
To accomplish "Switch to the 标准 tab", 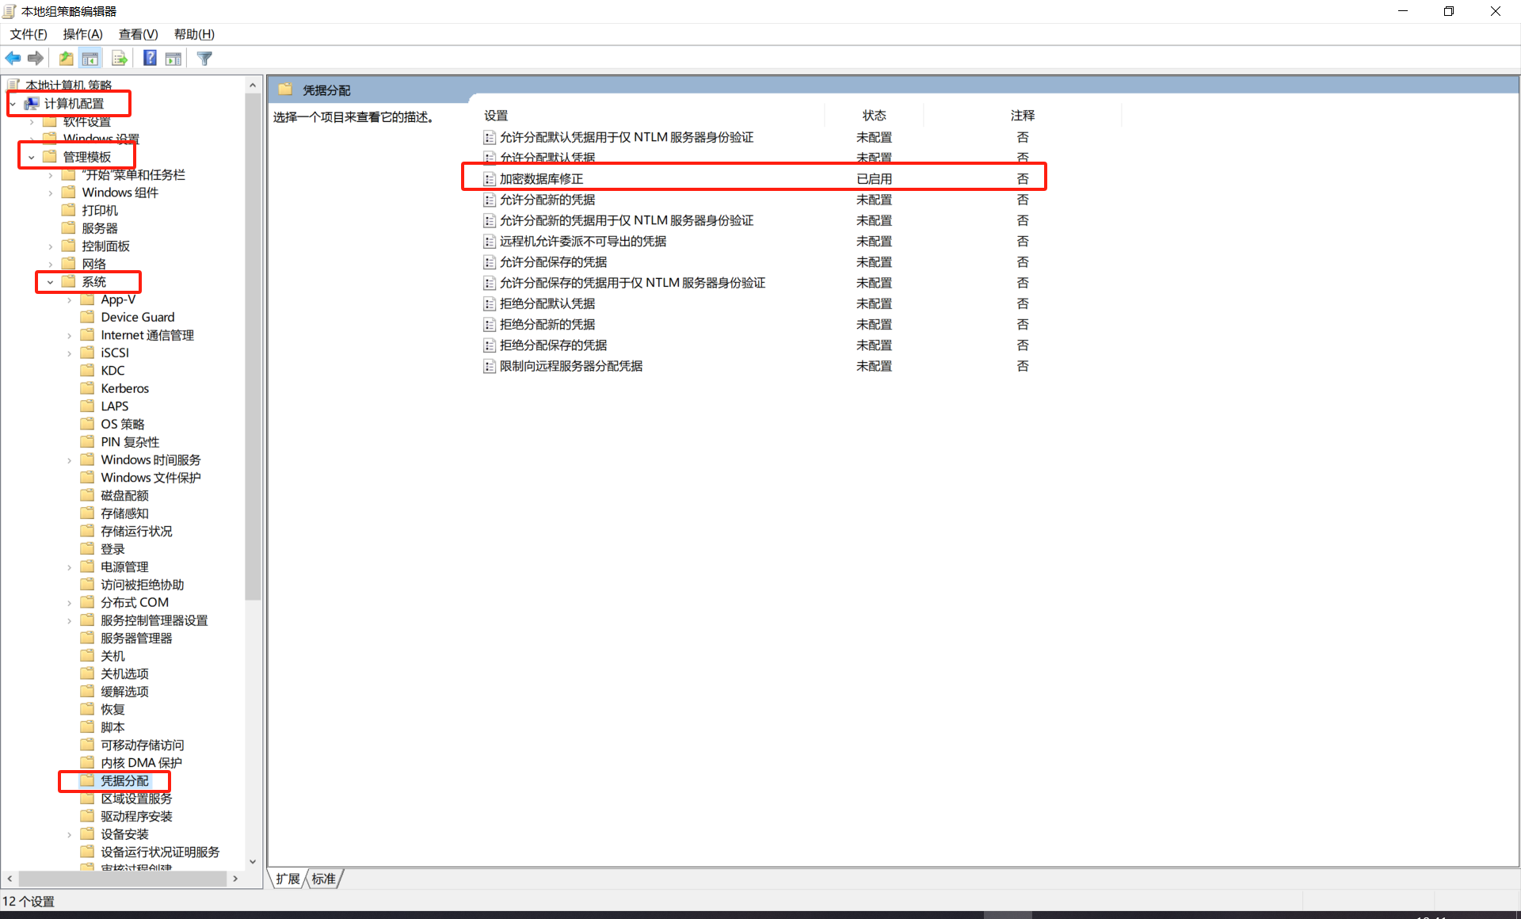I will (324, 879).
